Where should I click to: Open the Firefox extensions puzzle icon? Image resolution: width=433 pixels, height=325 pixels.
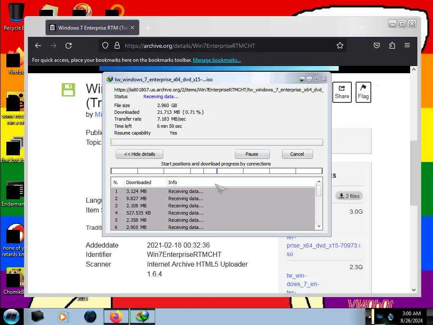[x=392, y=45]
